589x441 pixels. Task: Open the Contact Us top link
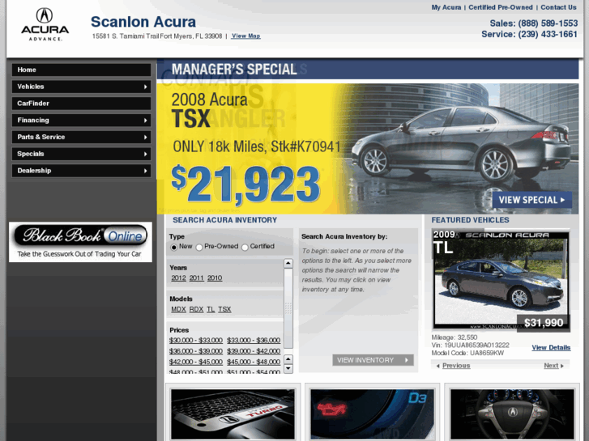pos(558,7)
